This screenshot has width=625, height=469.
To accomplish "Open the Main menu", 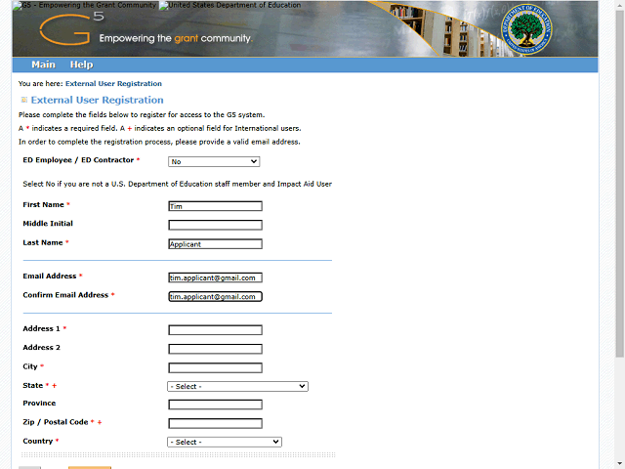I will (x=43, y=64).
